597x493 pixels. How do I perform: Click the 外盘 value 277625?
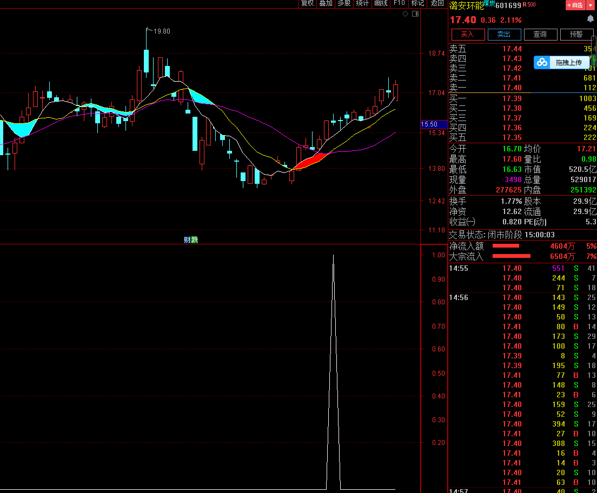[x=509, y=190]
